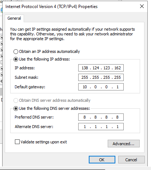Click last octet of Alternate DNS server
Viewport: 151px width, 170px height.
(x=118, y=127)
